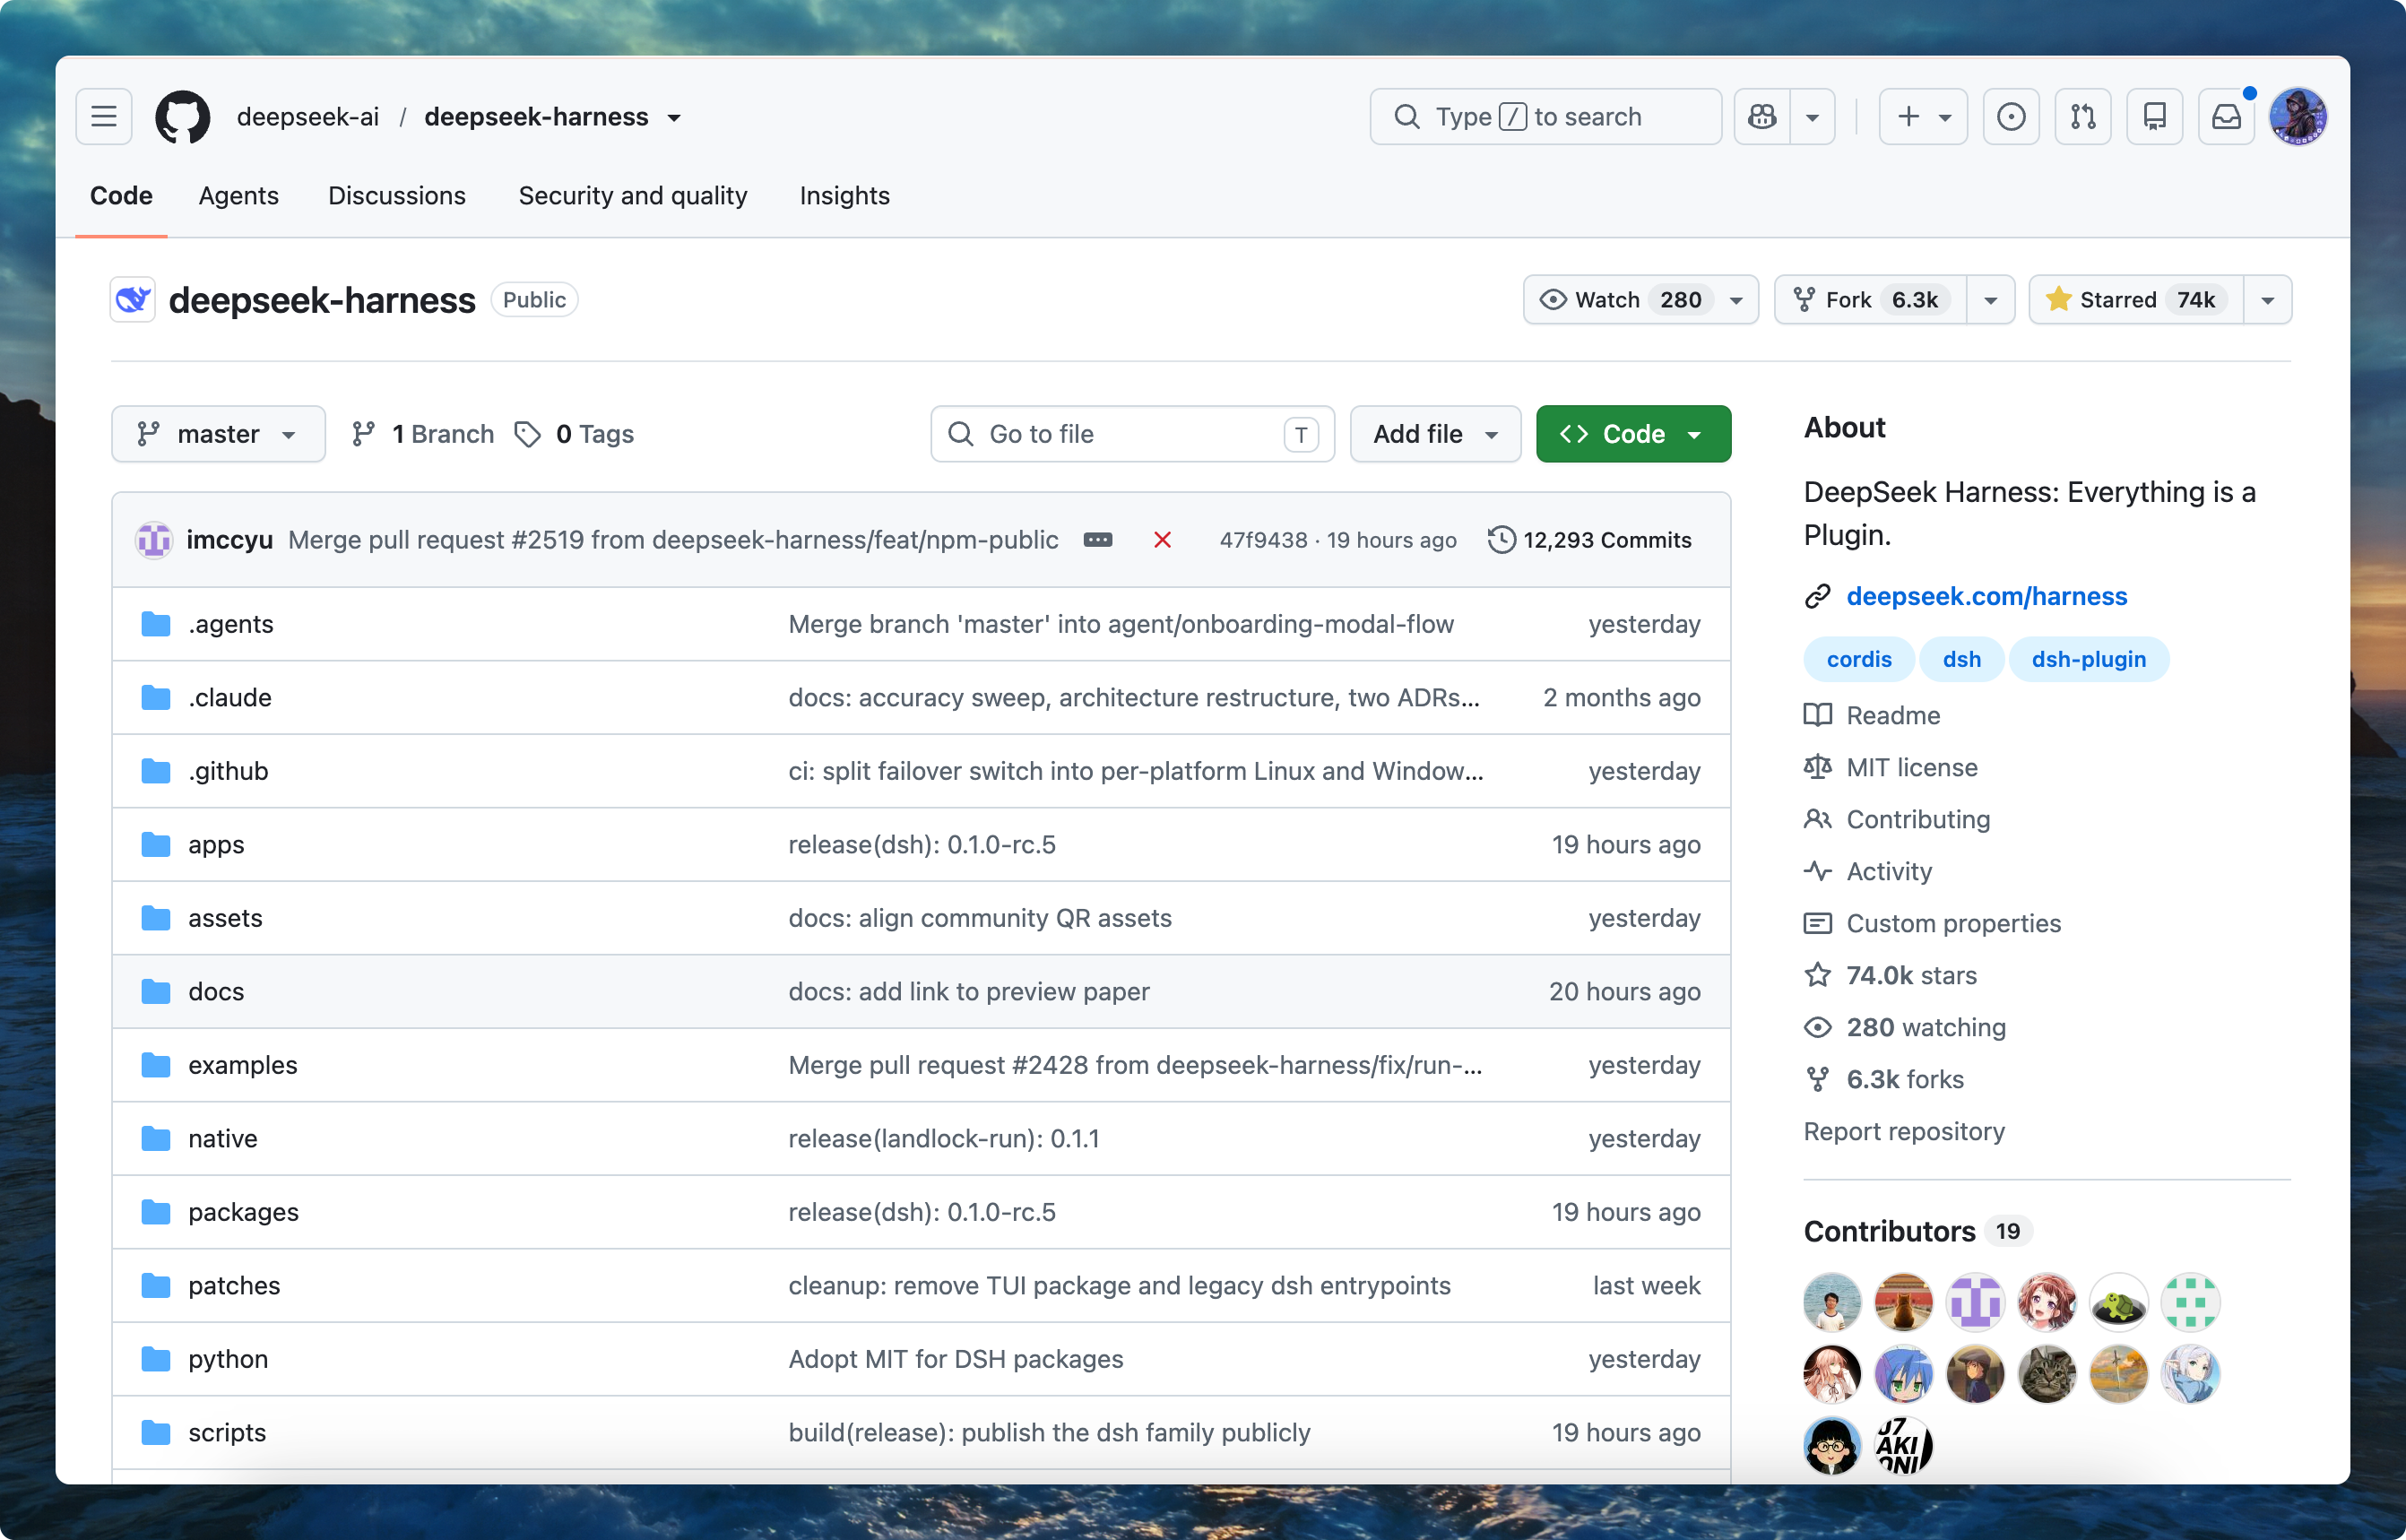
Task: Open the deepseek-ai owner link
Action: coord(308,117)
